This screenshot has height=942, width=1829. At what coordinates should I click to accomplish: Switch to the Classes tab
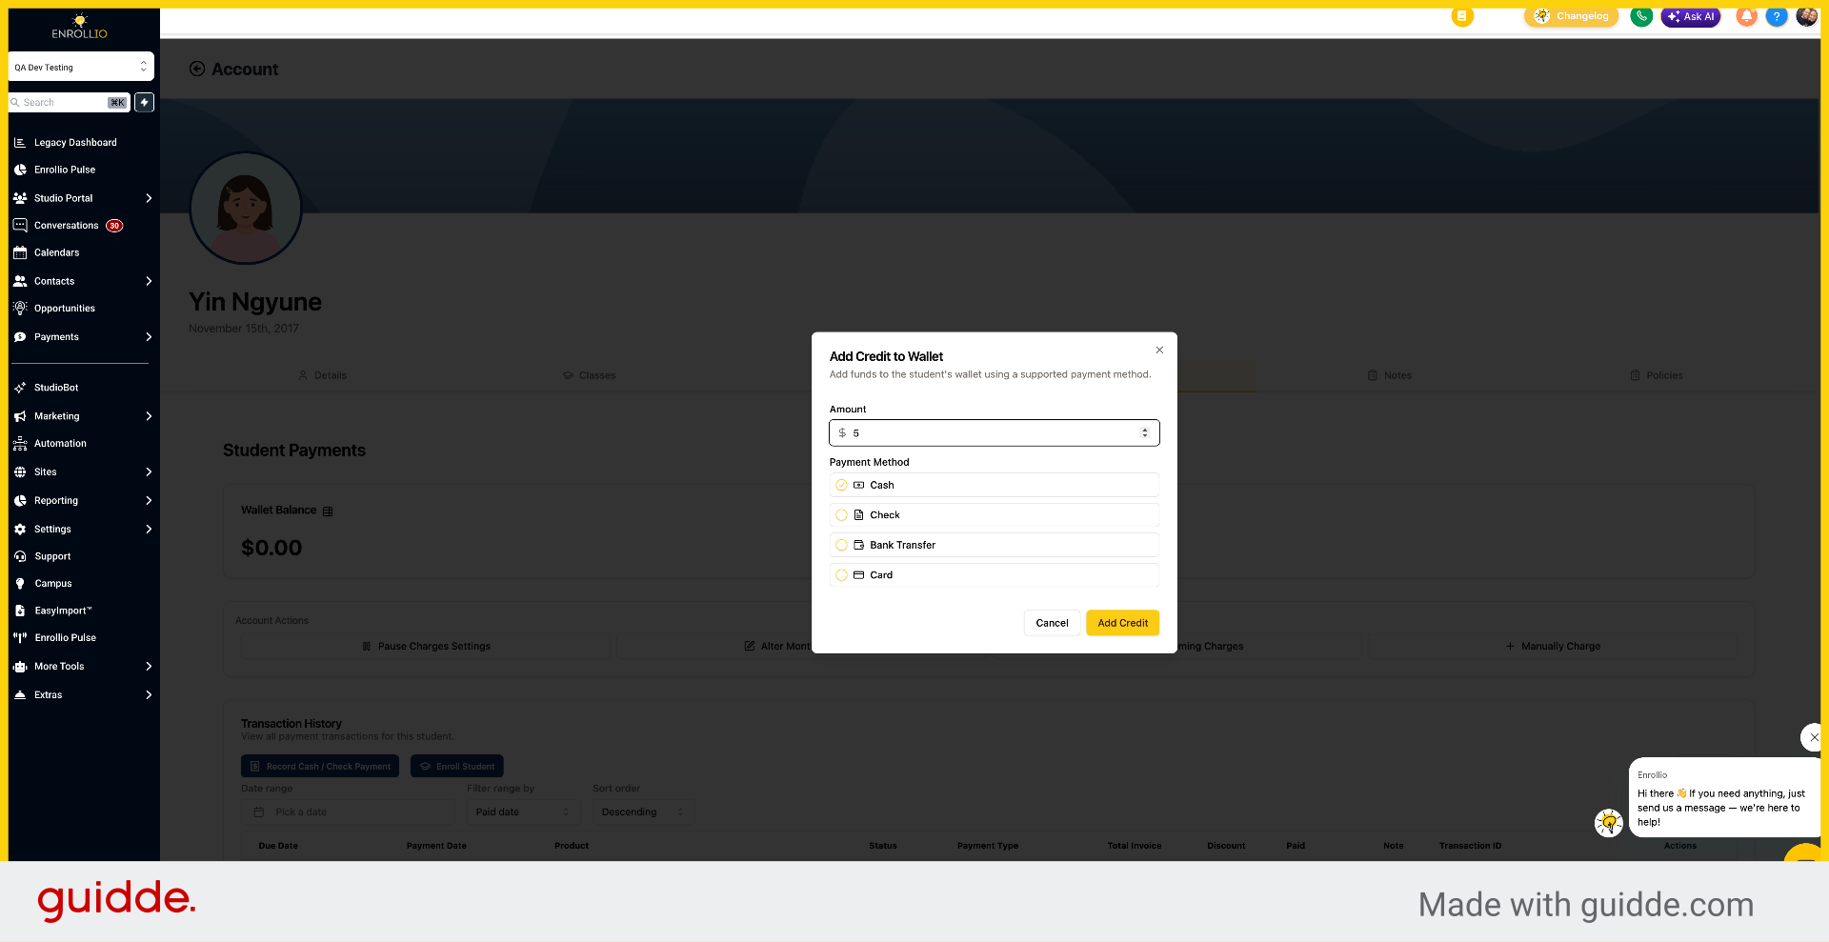coord(589,375)
